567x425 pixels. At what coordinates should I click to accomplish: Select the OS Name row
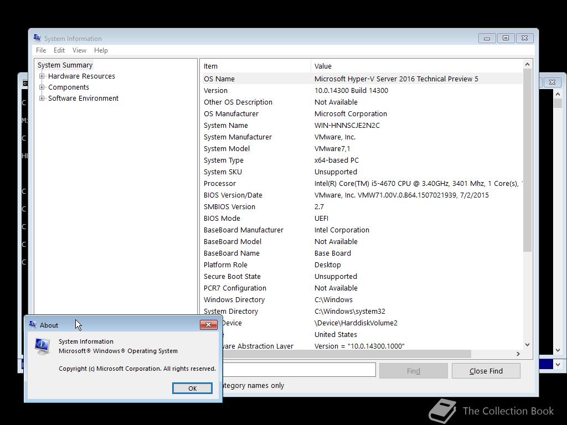pos(362,79)
